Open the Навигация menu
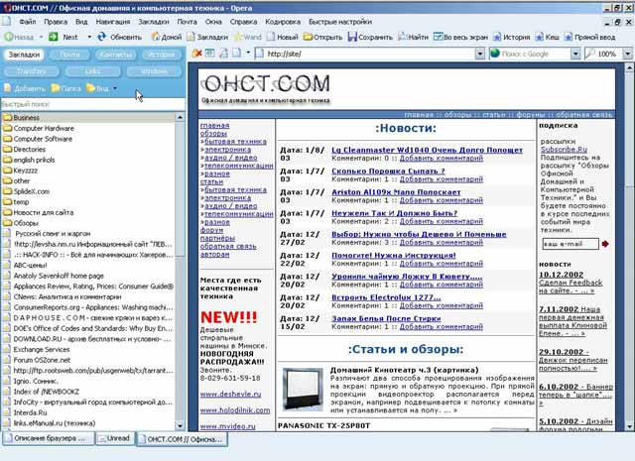 click(112, 22)
